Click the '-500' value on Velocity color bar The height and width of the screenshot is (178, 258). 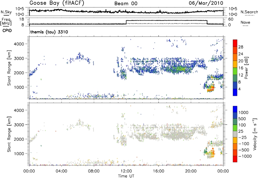[x=244, y=150]
